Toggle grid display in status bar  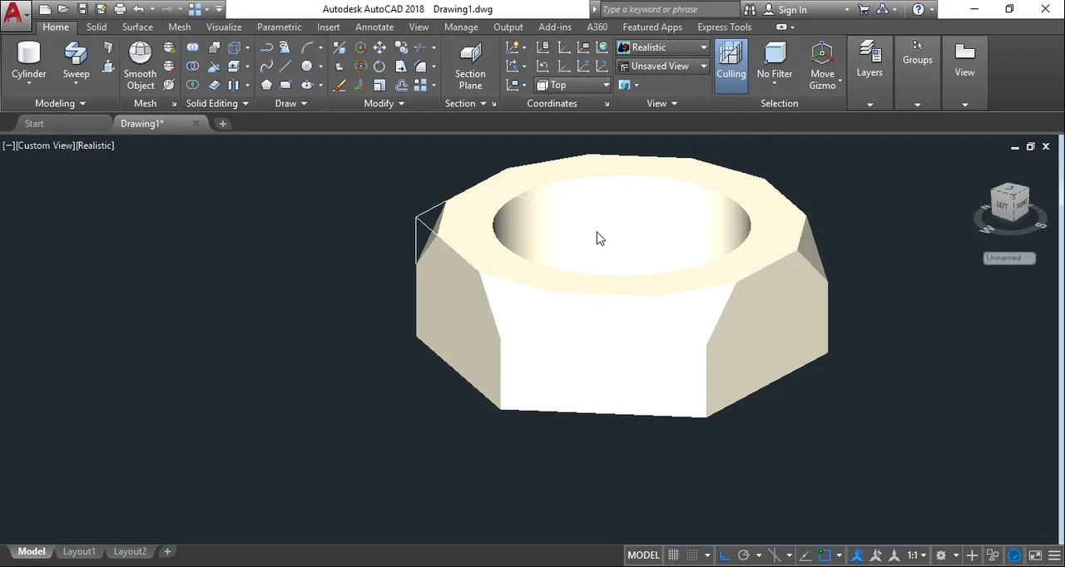(674, 555)
